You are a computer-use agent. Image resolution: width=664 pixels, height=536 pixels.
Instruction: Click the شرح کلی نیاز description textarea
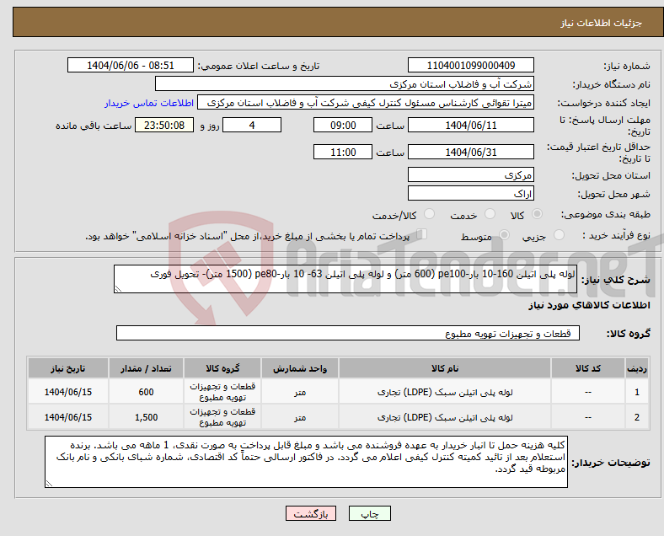coord(345,279)
